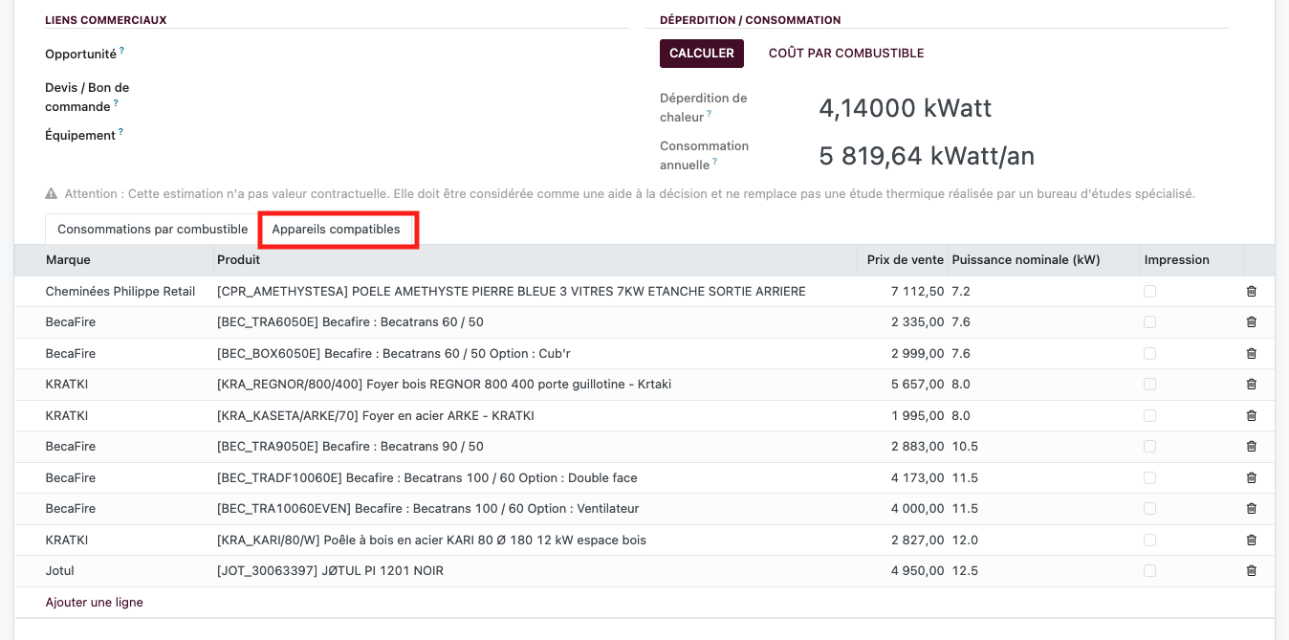Delete the Becatrans 100 / 60 Double face row

tap(1252, 477)
